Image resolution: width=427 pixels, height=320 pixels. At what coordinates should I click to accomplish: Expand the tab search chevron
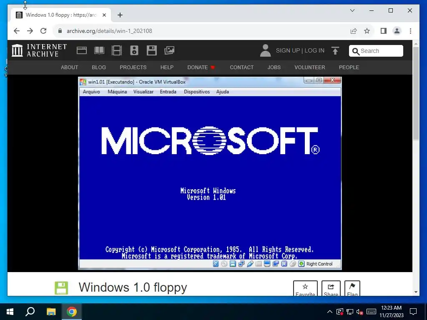352,10
